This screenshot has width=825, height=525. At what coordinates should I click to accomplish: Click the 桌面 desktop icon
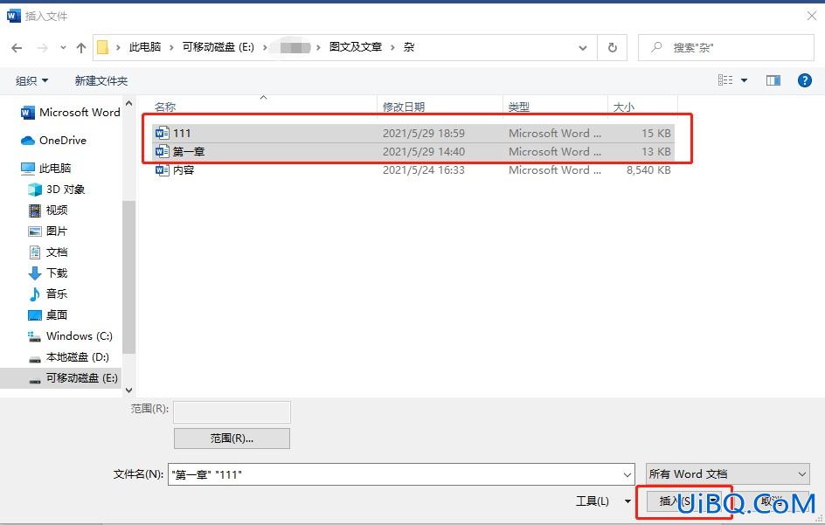tap(35, 315)
